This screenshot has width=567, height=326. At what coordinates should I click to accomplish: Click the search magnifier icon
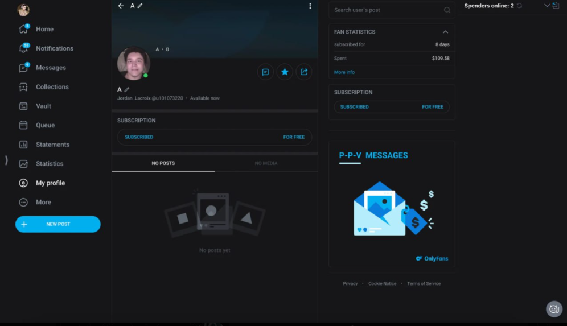(447, 10)
